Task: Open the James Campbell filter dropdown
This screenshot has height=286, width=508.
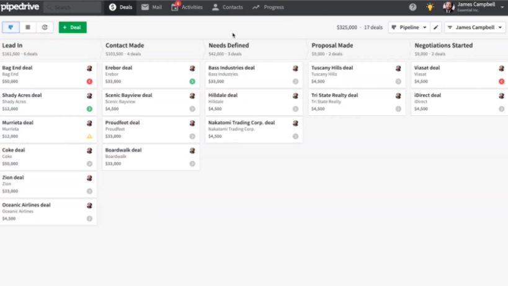Action: pyautogui.click(x=475, y=27)
